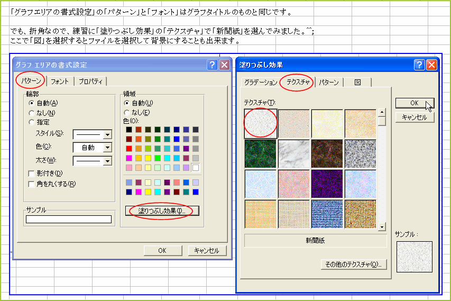The height and width of the screenshot is (301, 451).
Task: Open the スタイル line style dropdown
Action: (x=108, y=134)
